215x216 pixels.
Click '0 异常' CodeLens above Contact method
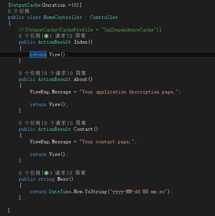(78, 123)
